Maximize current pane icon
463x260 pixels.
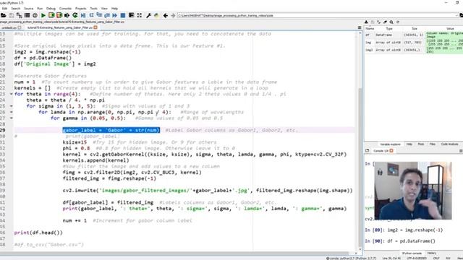[x=132, y=15]
